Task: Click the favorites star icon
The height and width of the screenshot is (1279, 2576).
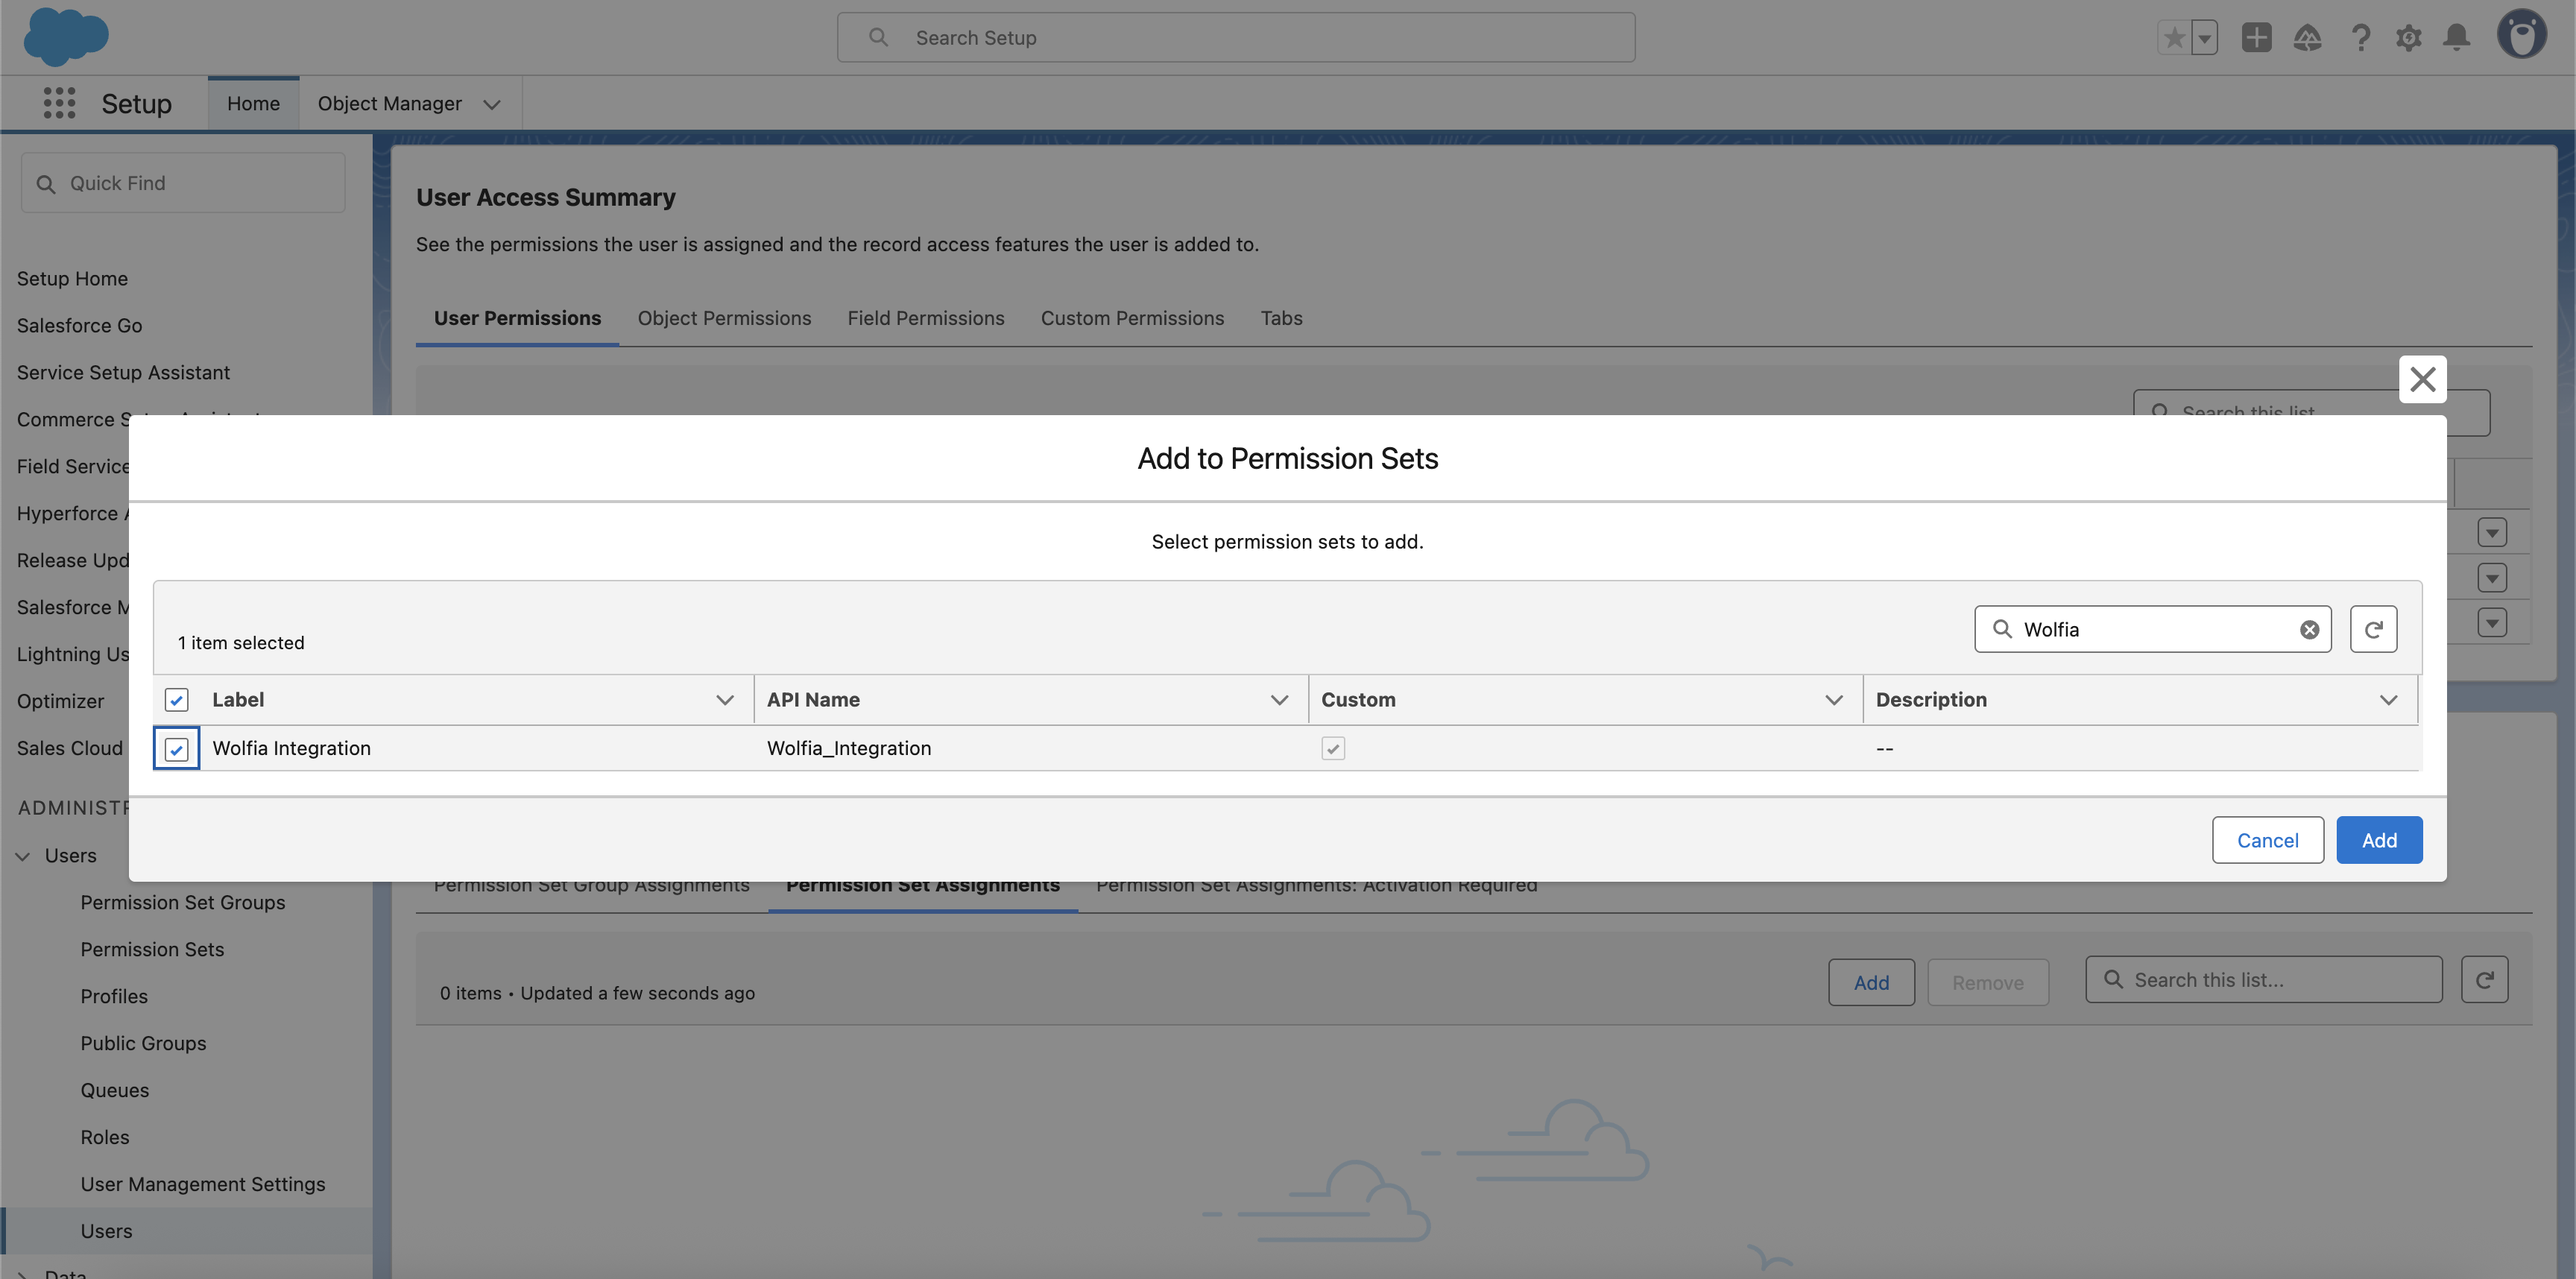Action: pyautogui.click(x=2174, y=37)
